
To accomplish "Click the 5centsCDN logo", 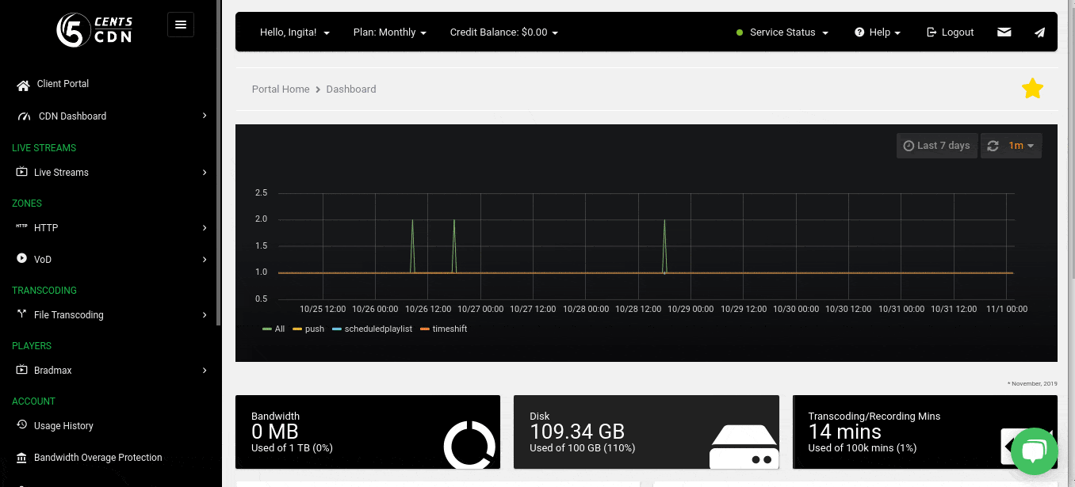I will point(94,29).
